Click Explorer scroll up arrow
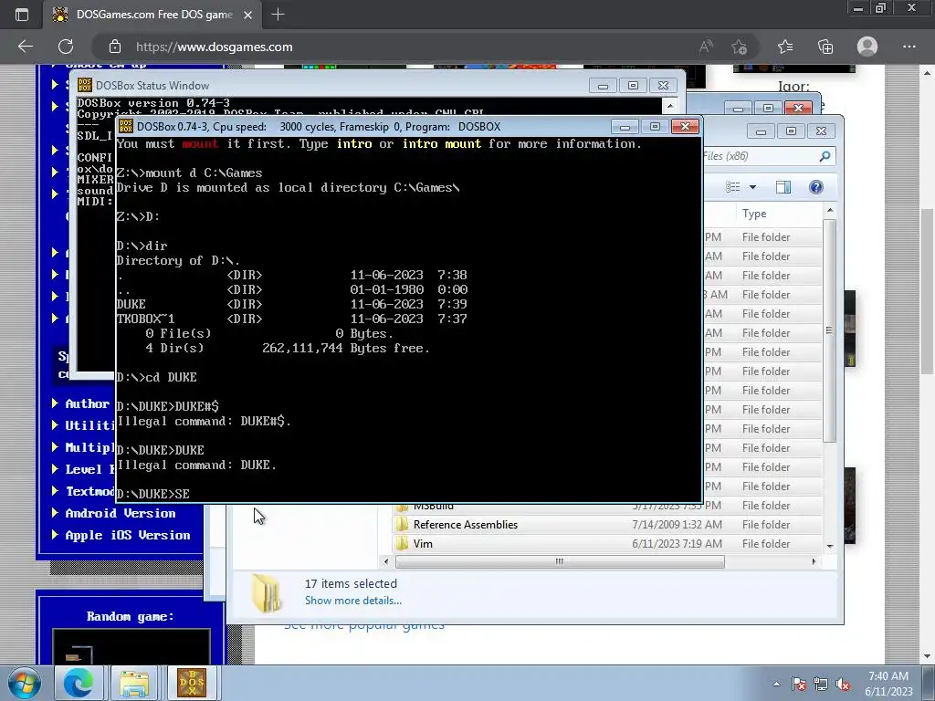Image resolution: width=935 pixels, height=701 pixels. click(x=829, y=211)
